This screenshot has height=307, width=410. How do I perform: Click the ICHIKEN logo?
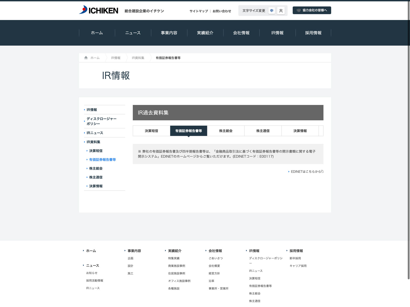99,10
